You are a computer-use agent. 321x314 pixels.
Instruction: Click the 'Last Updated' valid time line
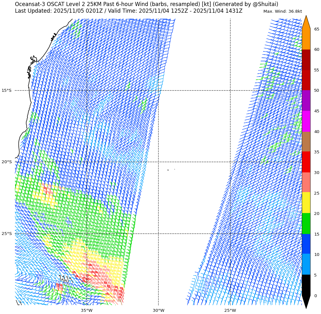pos(129,11)
